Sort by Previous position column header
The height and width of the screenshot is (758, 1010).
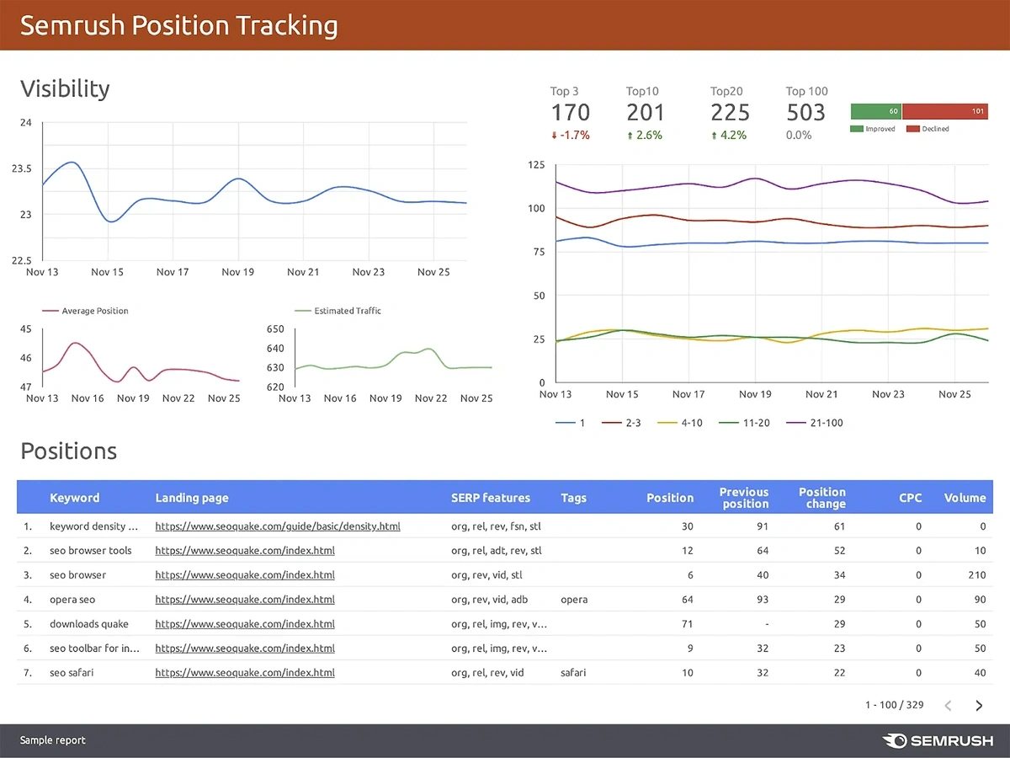744,498
